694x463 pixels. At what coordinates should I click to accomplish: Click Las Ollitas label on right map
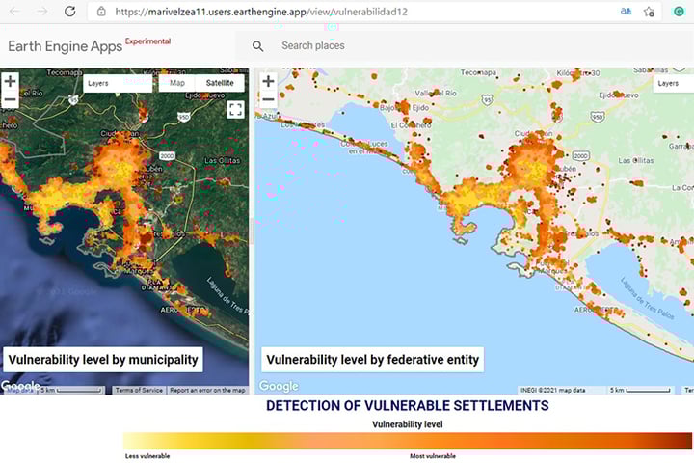635,160
